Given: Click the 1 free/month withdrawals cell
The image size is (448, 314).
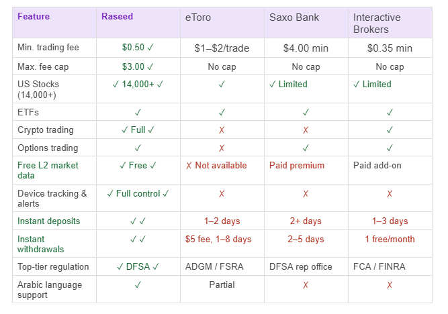Looking at the screenshot, I should (x=390, y=240).
